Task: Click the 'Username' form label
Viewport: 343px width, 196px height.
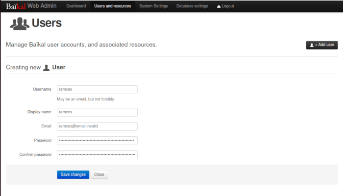Action: [x=42, y=89]
